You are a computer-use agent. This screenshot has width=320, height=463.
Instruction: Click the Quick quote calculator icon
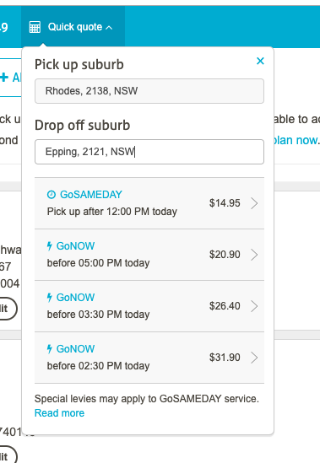click(35, 27)
